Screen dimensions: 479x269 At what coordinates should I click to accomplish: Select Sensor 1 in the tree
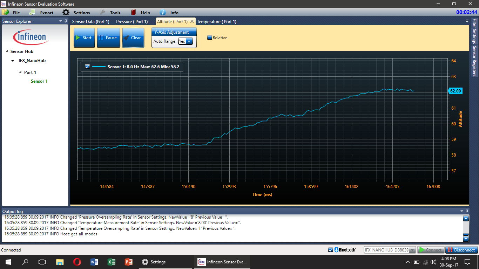pyautogui.click(x=39, y=81)
